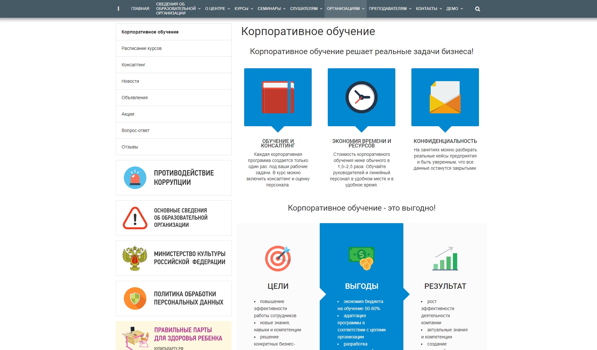Expand the Слушателям dropdown menu

[x=306, y=9]
